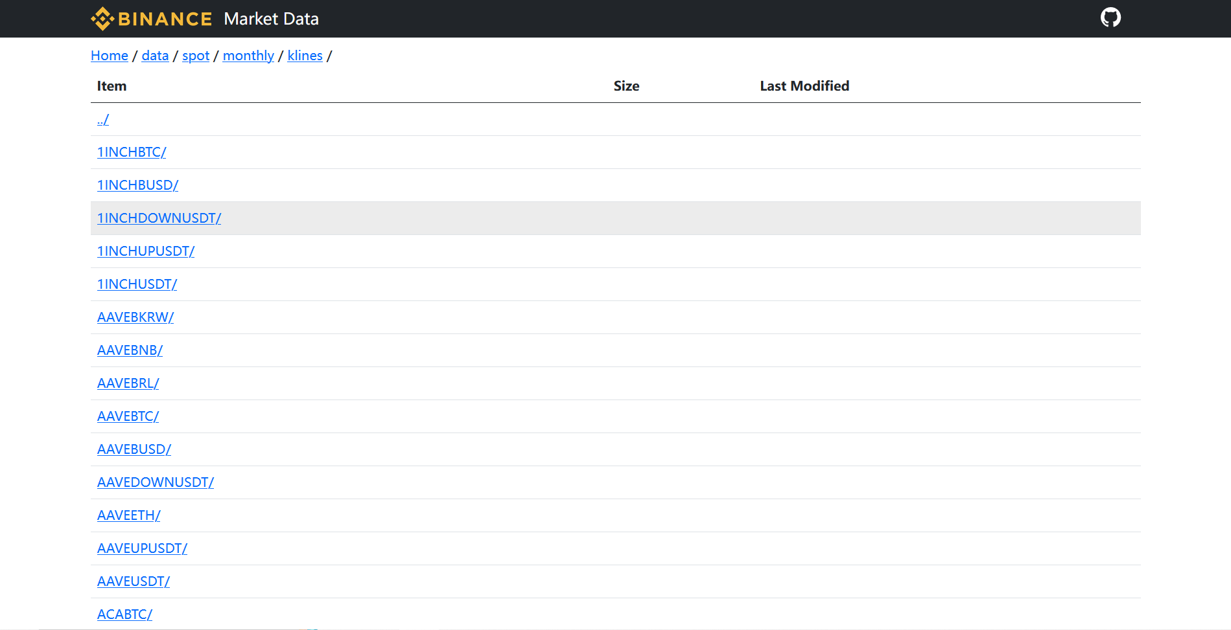
Task: Open the 1INCHUPUSDT directory
Action: point(146,251)
